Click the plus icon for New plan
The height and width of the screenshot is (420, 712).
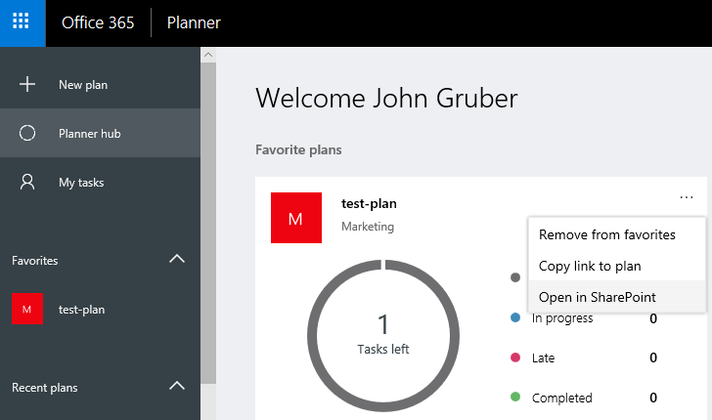point(27,84)
